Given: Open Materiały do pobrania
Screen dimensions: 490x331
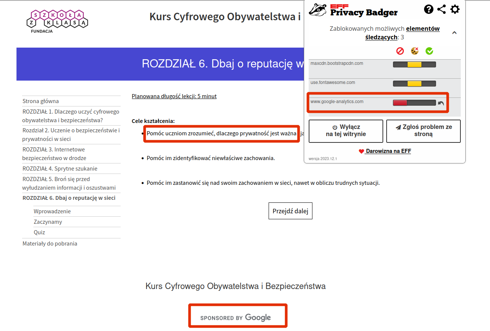Looking at the screenshot, I should point(50,244).
